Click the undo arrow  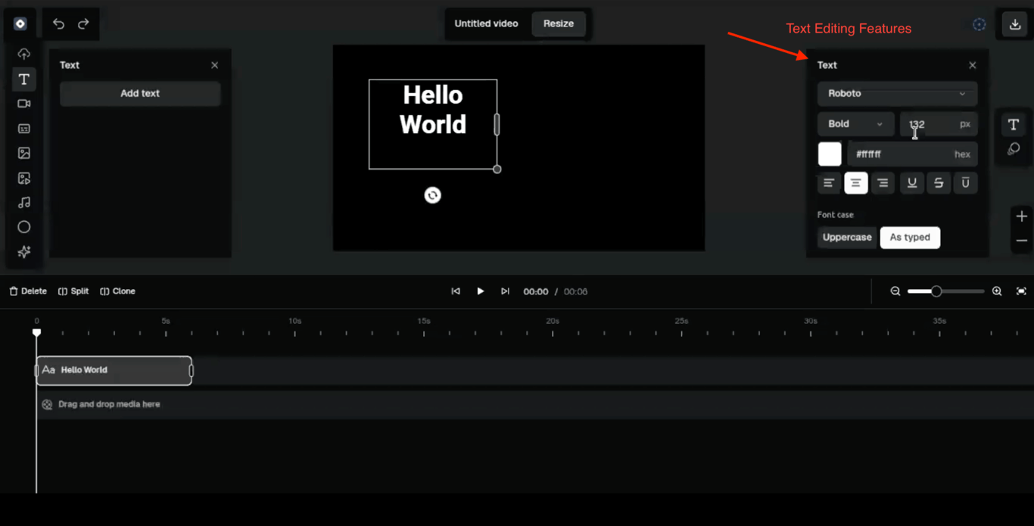[x=58, y=24]
